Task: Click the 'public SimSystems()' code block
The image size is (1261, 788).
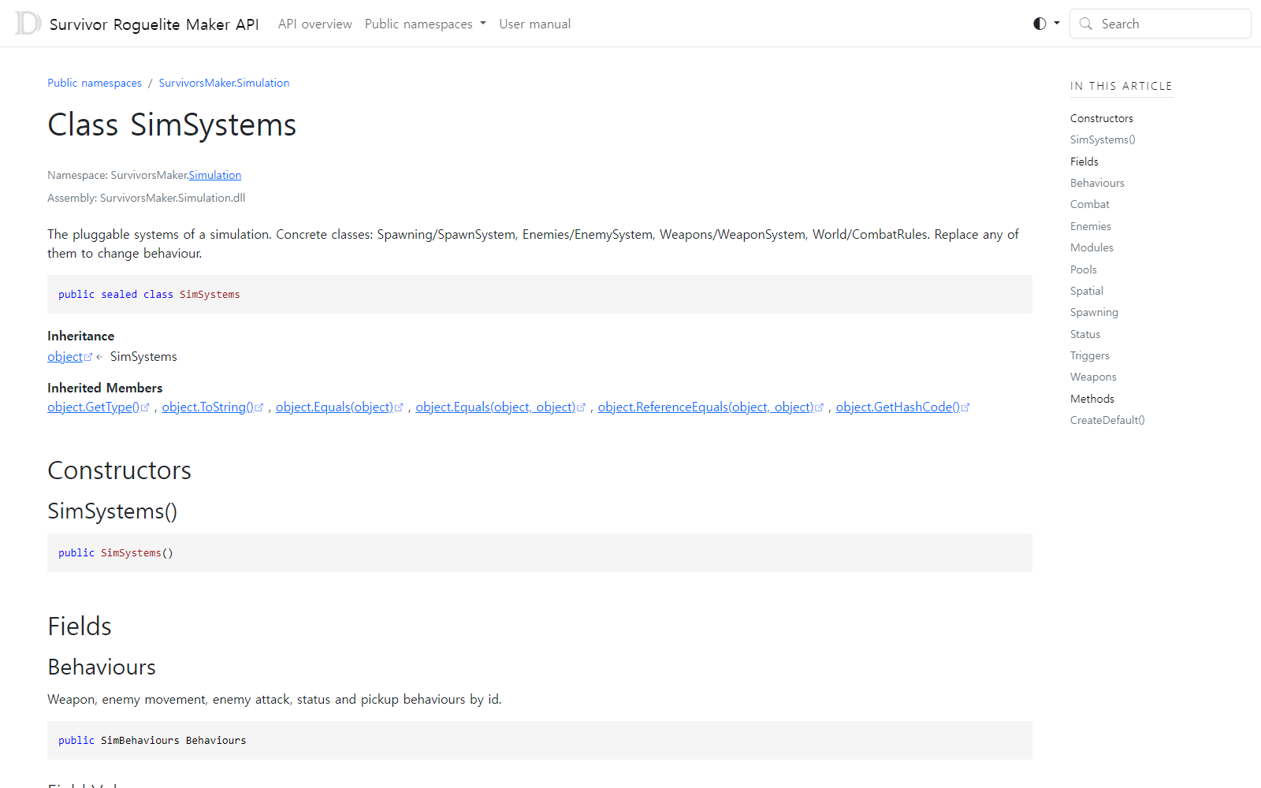Action: [x=540, y=552]
